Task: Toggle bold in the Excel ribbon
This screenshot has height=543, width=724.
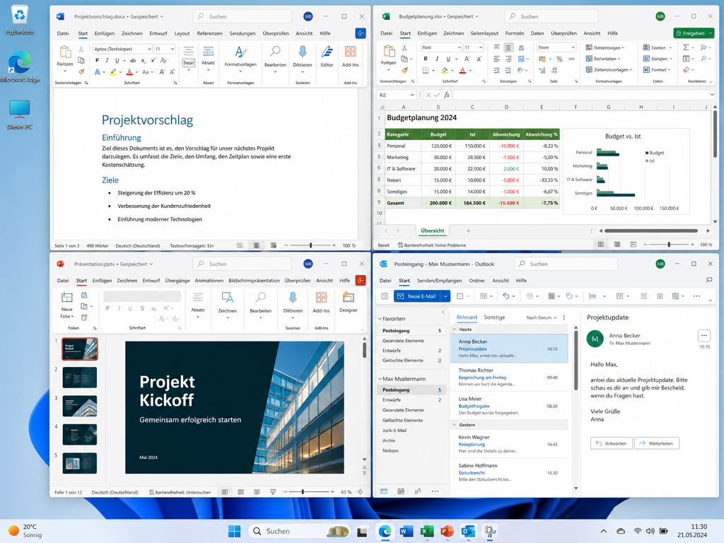Action: 425,59
